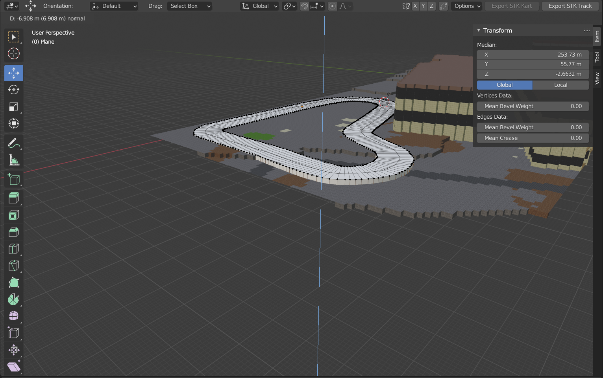Switch transform values to Local
The image size is (603, 378).
[x=560, y=85]
